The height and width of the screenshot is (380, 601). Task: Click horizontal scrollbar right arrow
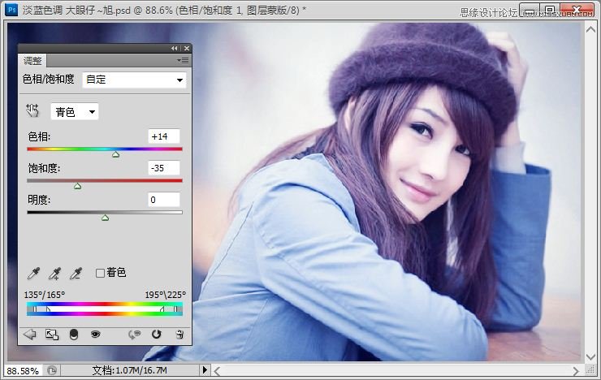click(576, 371)
